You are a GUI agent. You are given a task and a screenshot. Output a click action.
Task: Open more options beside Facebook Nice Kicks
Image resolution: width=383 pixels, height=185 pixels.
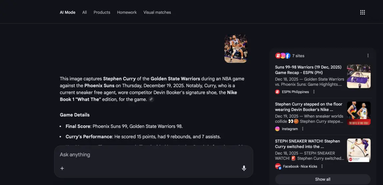(322, 166)
